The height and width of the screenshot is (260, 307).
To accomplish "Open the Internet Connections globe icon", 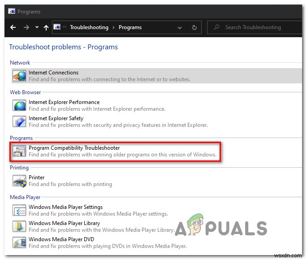I will pos(19,76).
